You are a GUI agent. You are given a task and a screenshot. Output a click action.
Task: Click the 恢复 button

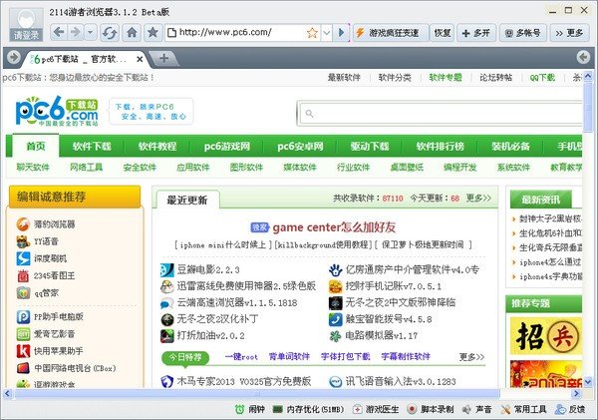tap(443, 33)
